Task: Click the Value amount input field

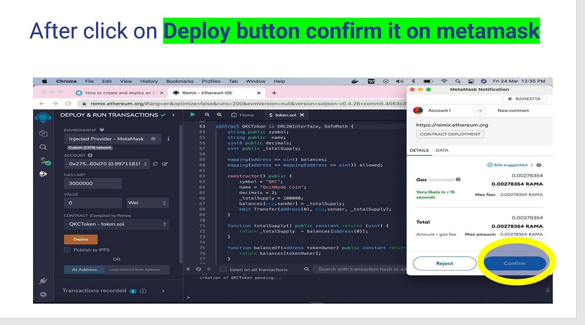Action: pyautogui.click(x=93, y=203)
